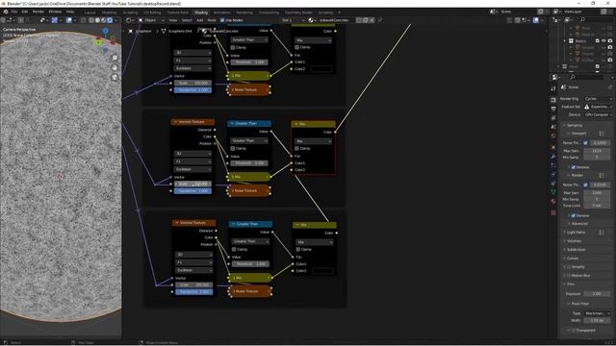Toggle the camera view icon in viewport
This screenshot has width=616, height=346.
click(x=115, y=77)
